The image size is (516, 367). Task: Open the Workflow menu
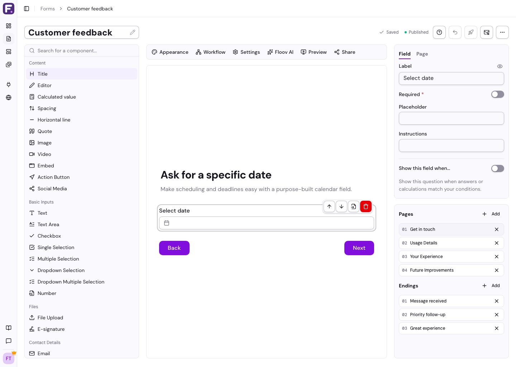(211, 52)
